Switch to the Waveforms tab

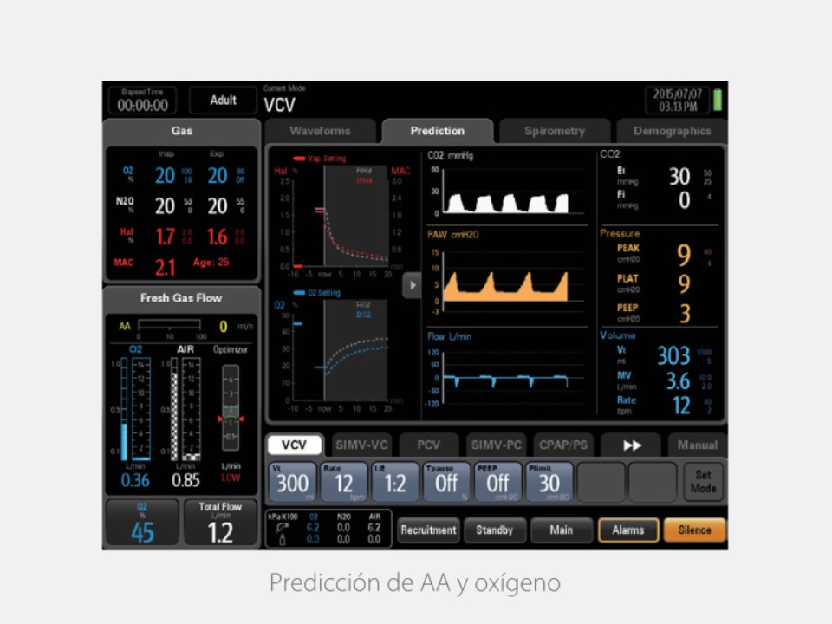coord(320,131)
